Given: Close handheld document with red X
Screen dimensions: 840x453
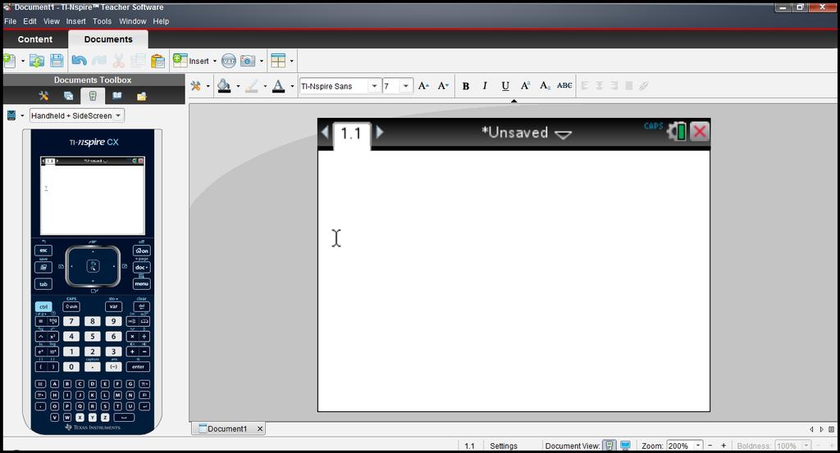Looking at the screenshot, I should (700, 131).
